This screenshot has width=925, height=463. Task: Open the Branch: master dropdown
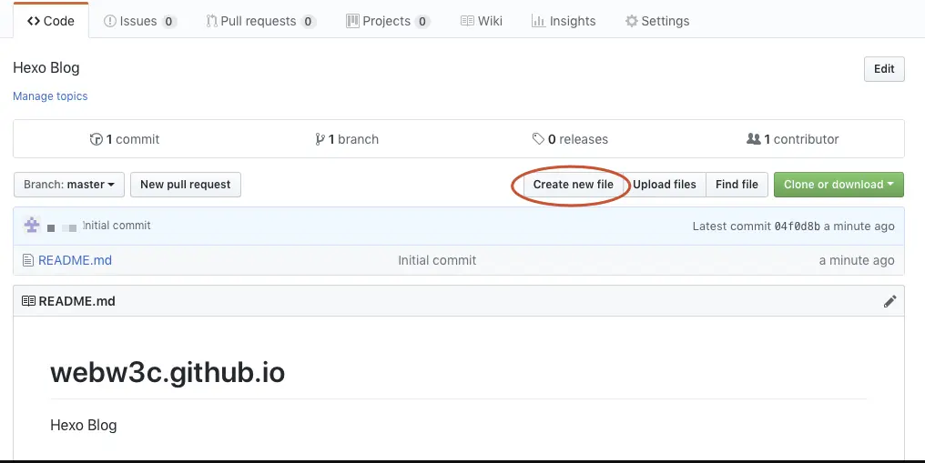69,185
